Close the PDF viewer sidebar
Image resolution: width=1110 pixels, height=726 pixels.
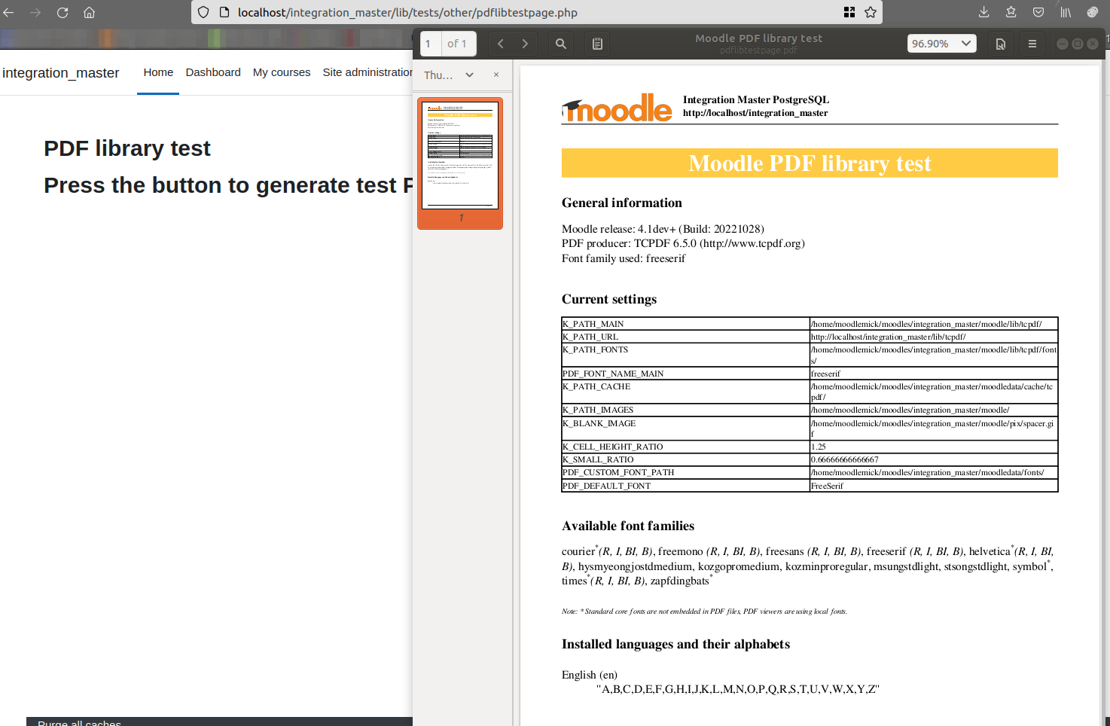pyautogui.click(x=496, y=75)
